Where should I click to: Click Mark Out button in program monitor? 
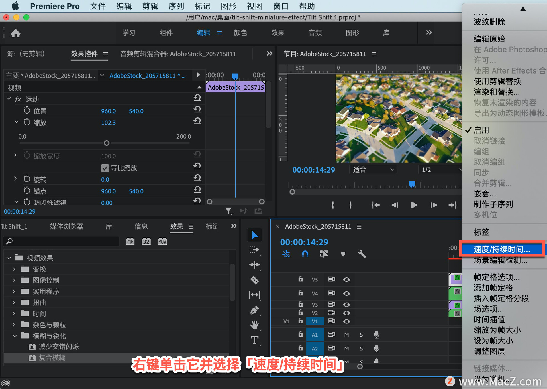tap(350, 205)
